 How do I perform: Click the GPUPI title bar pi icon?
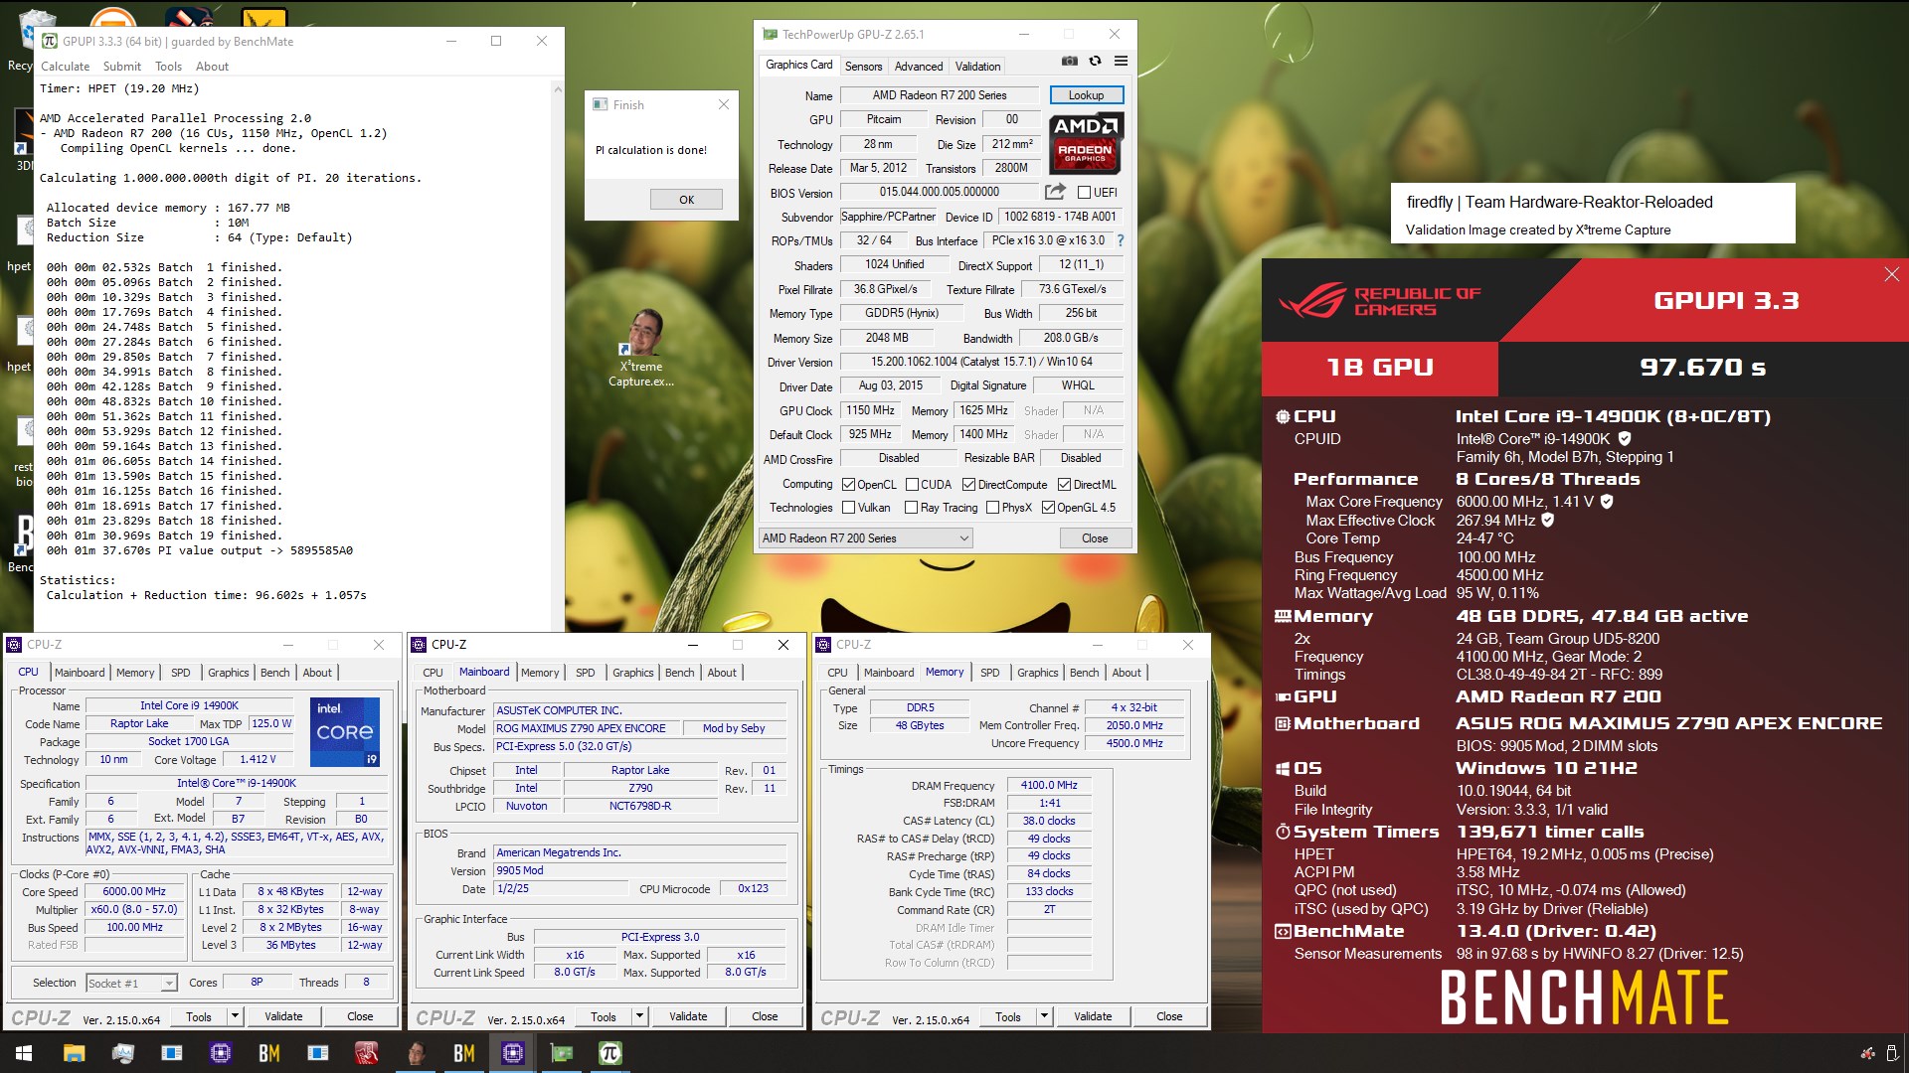[50, 41]
